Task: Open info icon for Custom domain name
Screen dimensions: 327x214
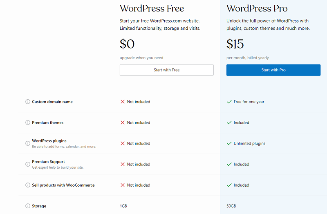Action: pos(28,102)
